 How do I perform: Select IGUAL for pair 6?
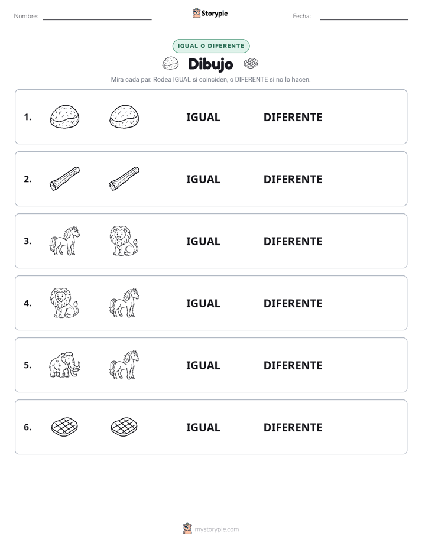[x=203, y=427]
